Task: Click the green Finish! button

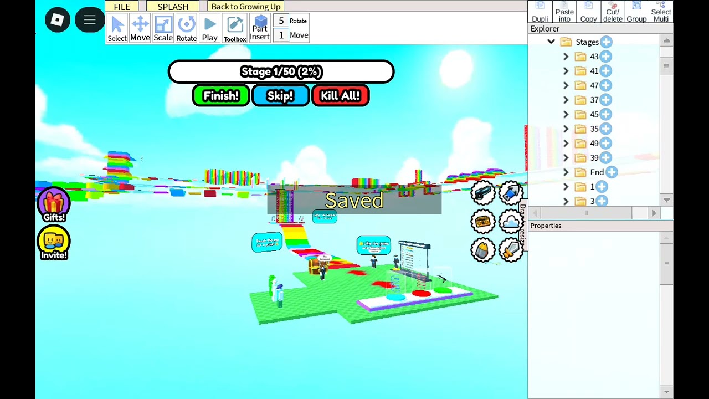Action: coord(221,96)
